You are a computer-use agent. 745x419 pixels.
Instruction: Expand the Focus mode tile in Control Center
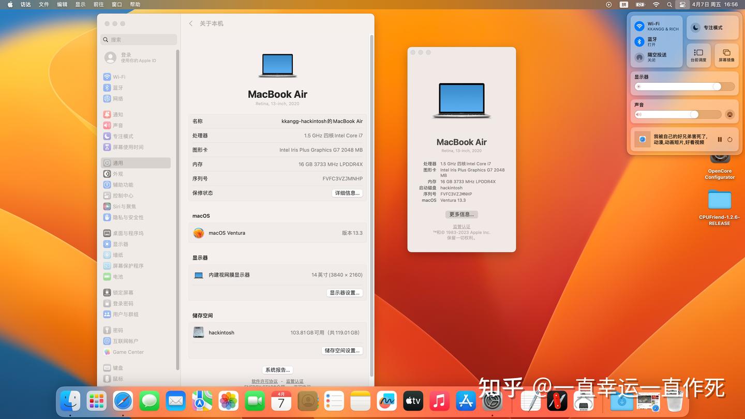712,27
